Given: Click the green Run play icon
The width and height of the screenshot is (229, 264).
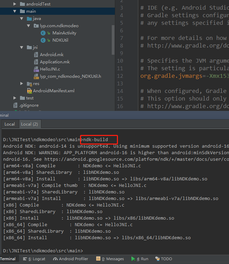Looking at the screenshot, I should pos(133,259).
